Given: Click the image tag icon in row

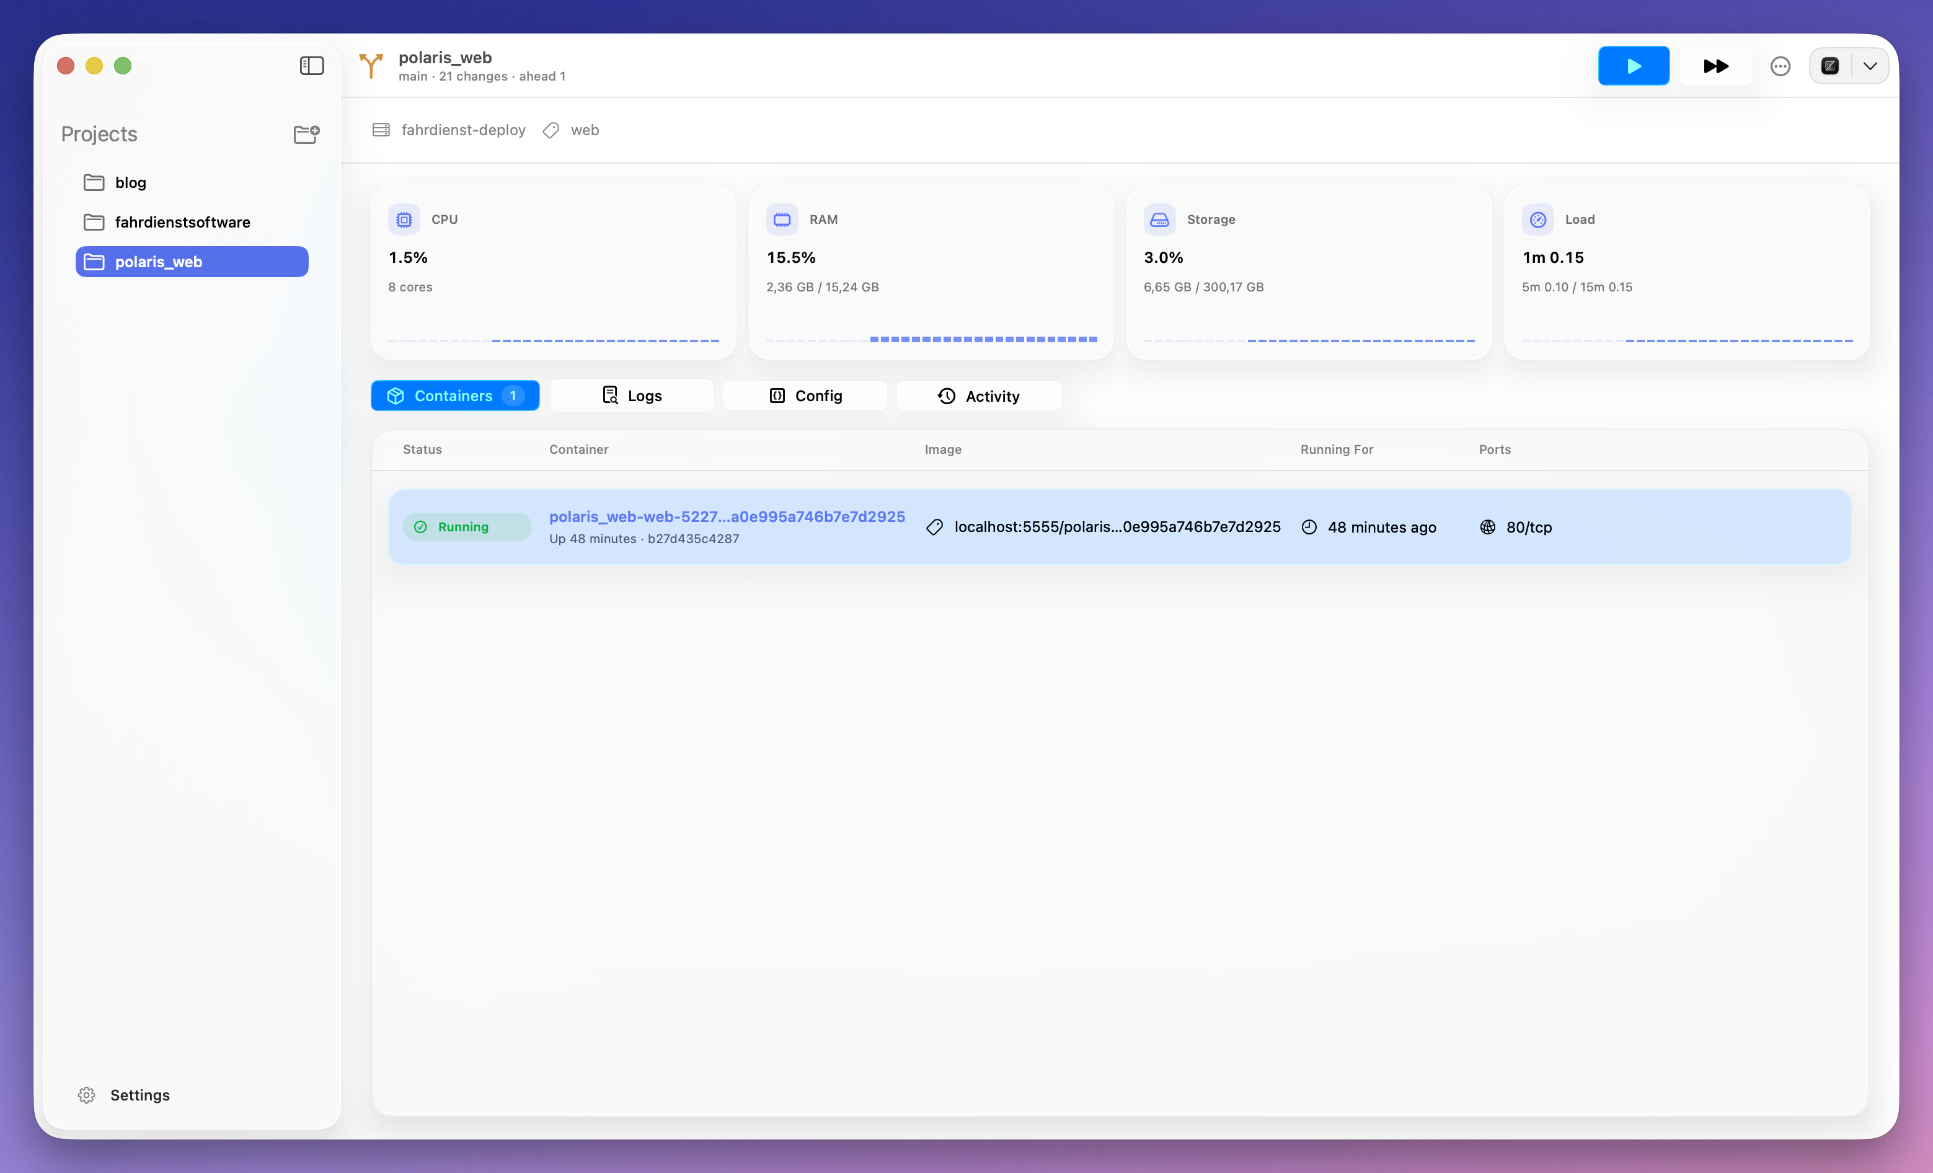Looking at the screenshot, I should (934, 527).
